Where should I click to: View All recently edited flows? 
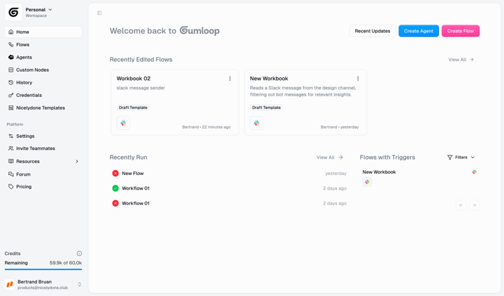click(461, 59)
